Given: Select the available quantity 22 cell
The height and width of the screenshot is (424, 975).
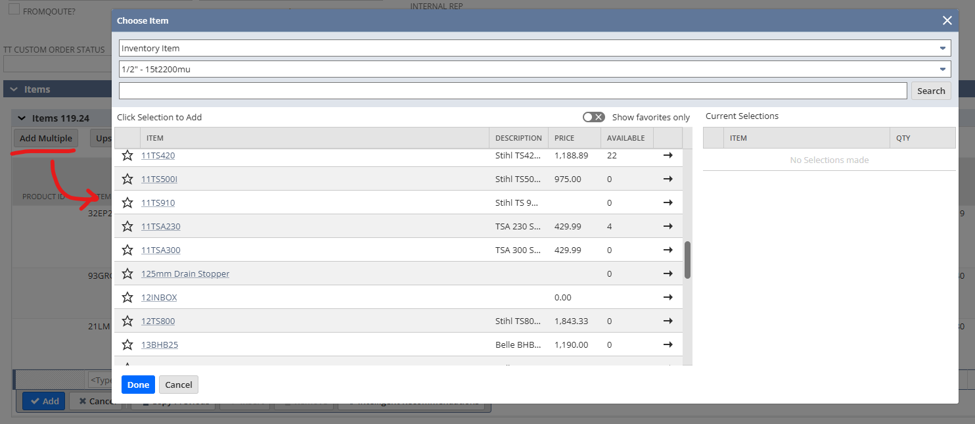Looking at the screenshot, I should 612,155.
